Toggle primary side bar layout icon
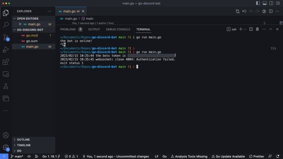This screenshot has height=159, width=283. click(x=258, y=3)
